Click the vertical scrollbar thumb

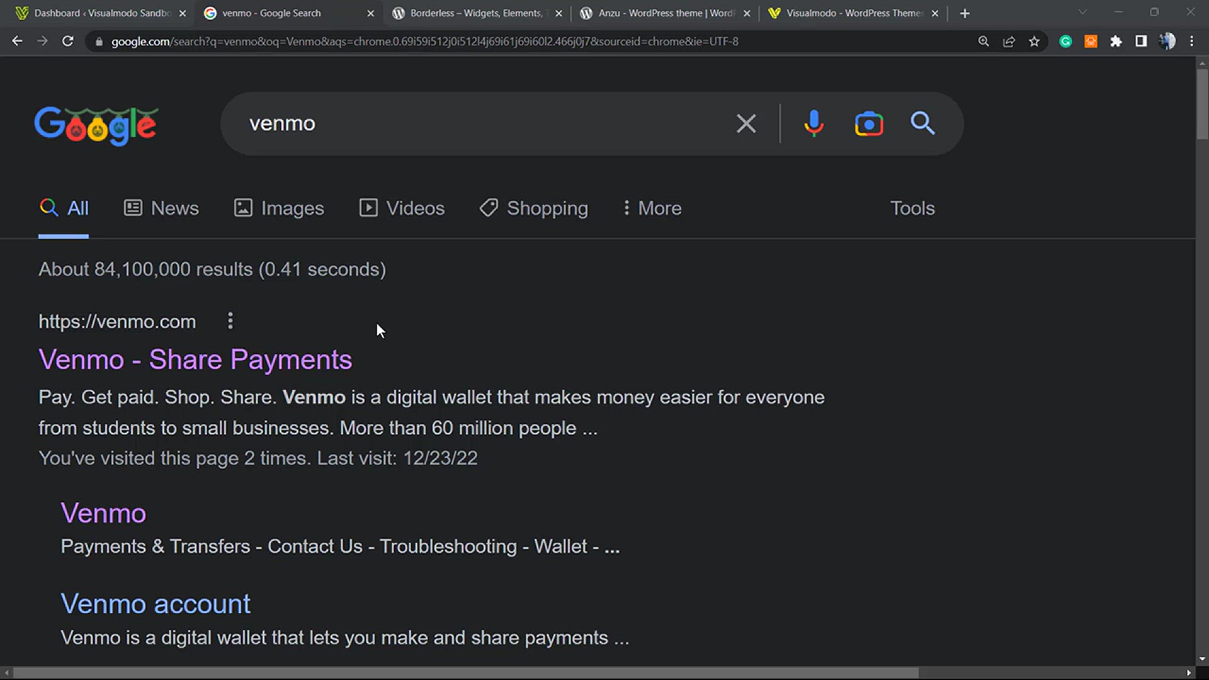click(x=1202, y=104)
